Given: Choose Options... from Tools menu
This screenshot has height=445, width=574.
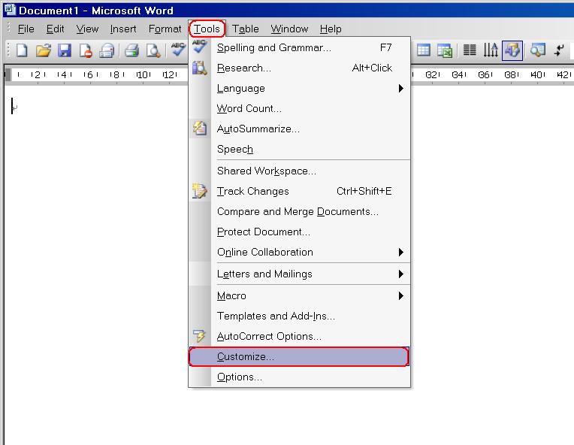Looking at the screenshot, I should [x=300, y=377].
